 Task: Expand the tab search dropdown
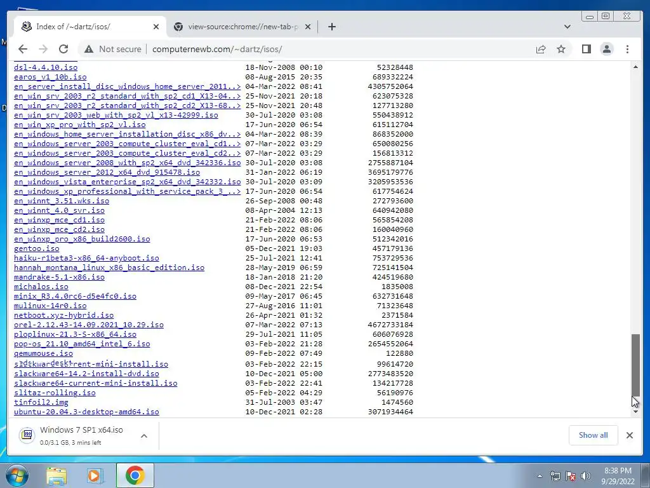pos(567,27)
